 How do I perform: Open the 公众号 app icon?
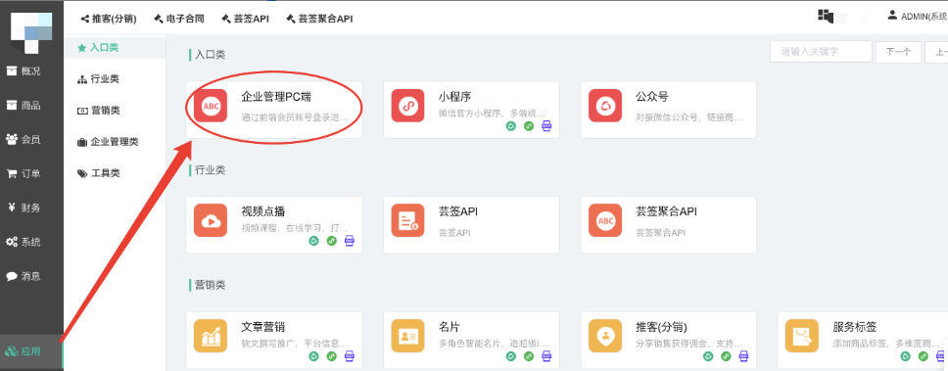[604, 106]
